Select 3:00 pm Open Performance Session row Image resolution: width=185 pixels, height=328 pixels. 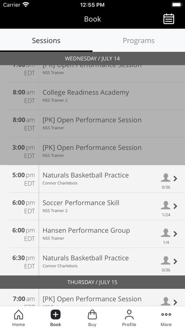pos(92,151)
